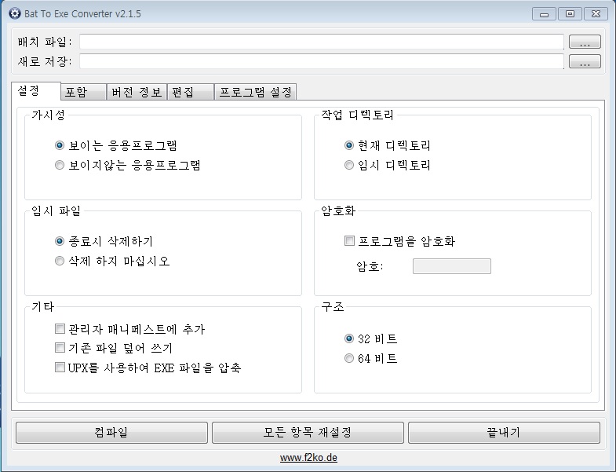This screenshot has height=472, width=616.
Task: Browse for the 새로 저장 path with its ... button
Action: point(585,61)
